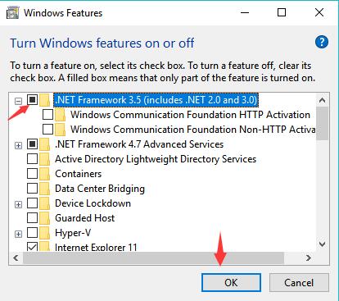
Task: Select folder icon next to Device Lockdown
Action: 44,203
